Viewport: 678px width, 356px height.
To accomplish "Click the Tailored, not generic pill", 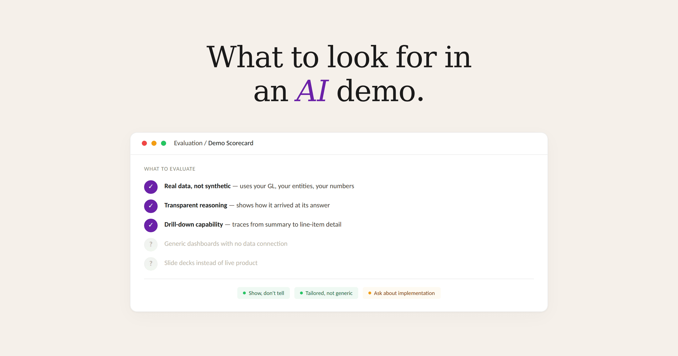I will (326, 293).
